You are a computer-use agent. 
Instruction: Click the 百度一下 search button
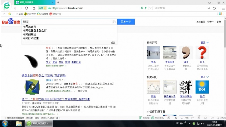[126, 22]
